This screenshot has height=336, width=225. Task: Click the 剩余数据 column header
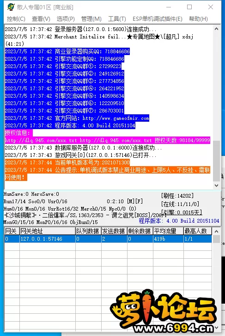pyautogui.click(x=140, y=231)
